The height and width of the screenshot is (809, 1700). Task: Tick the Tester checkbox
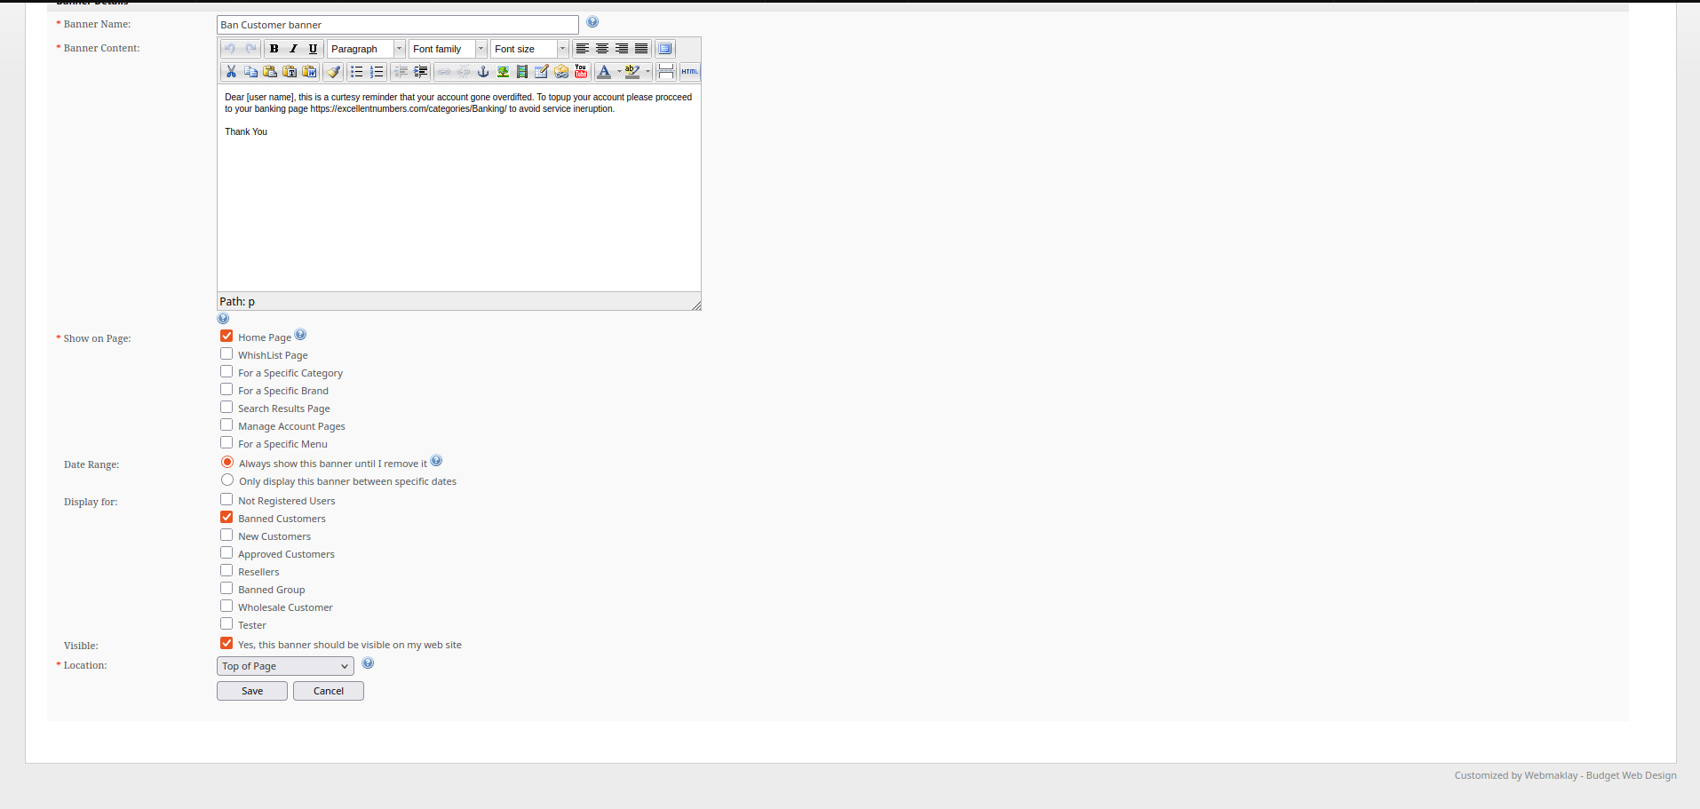coord(226,623)
